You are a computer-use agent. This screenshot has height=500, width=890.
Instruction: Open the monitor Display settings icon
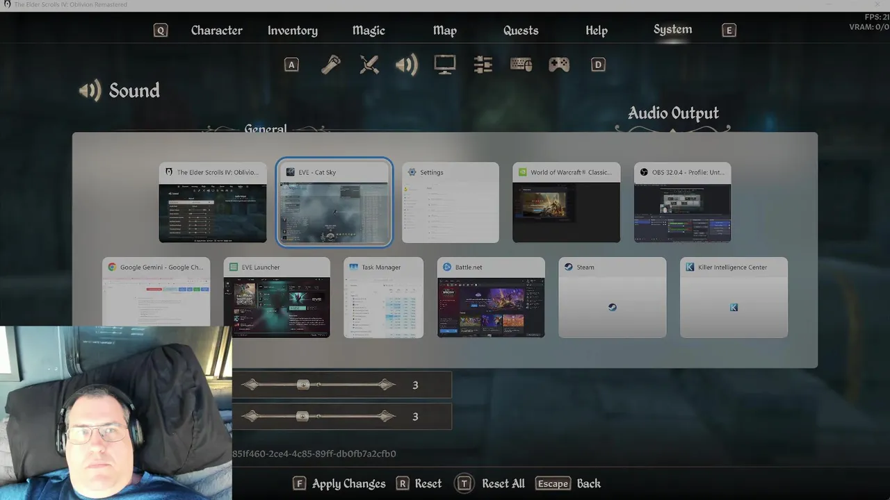click(x=445, y=65)
